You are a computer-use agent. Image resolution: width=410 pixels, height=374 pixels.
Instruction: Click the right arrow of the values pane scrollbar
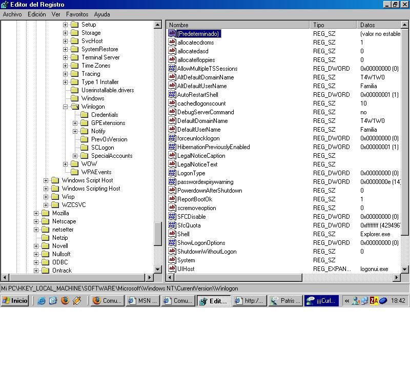[397, 277]
